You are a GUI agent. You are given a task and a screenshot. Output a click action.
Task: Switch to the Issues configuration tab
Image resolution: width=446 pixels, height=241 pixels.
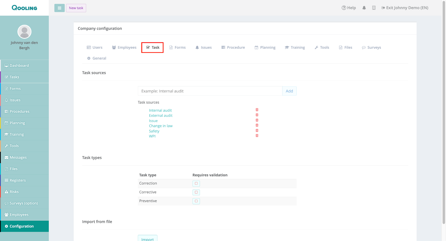point(203,48)
